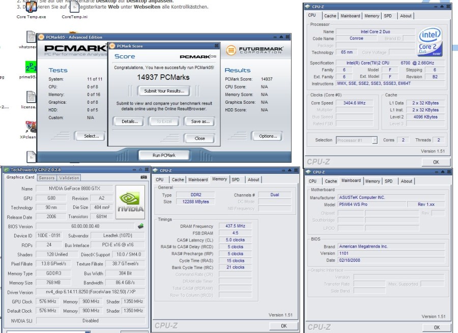The height and width of the screenshot is (333, 458).
Task: Click the GPU-Z Bandwidth value 86.4 GB/s
Action: (x=125, y=283)
